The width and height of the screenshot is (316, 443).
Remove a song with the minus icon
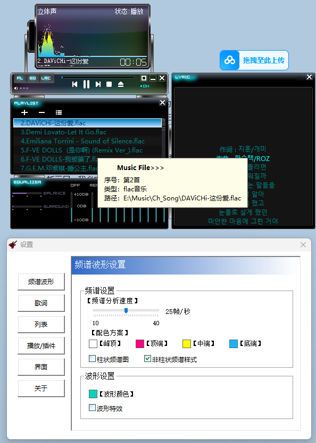41,112
